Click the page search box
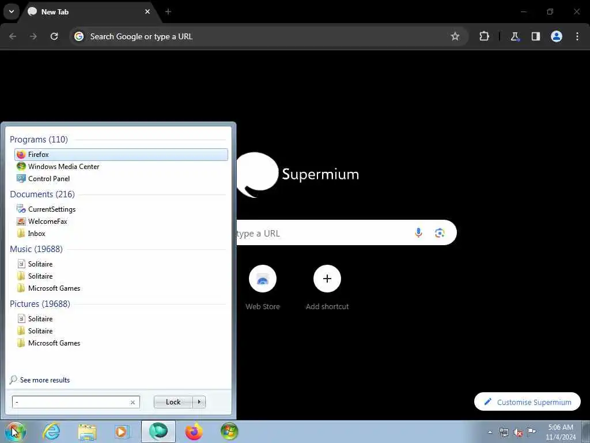This screenshot has height=443, width=590. pyautogui.click(x=346, y=233)
